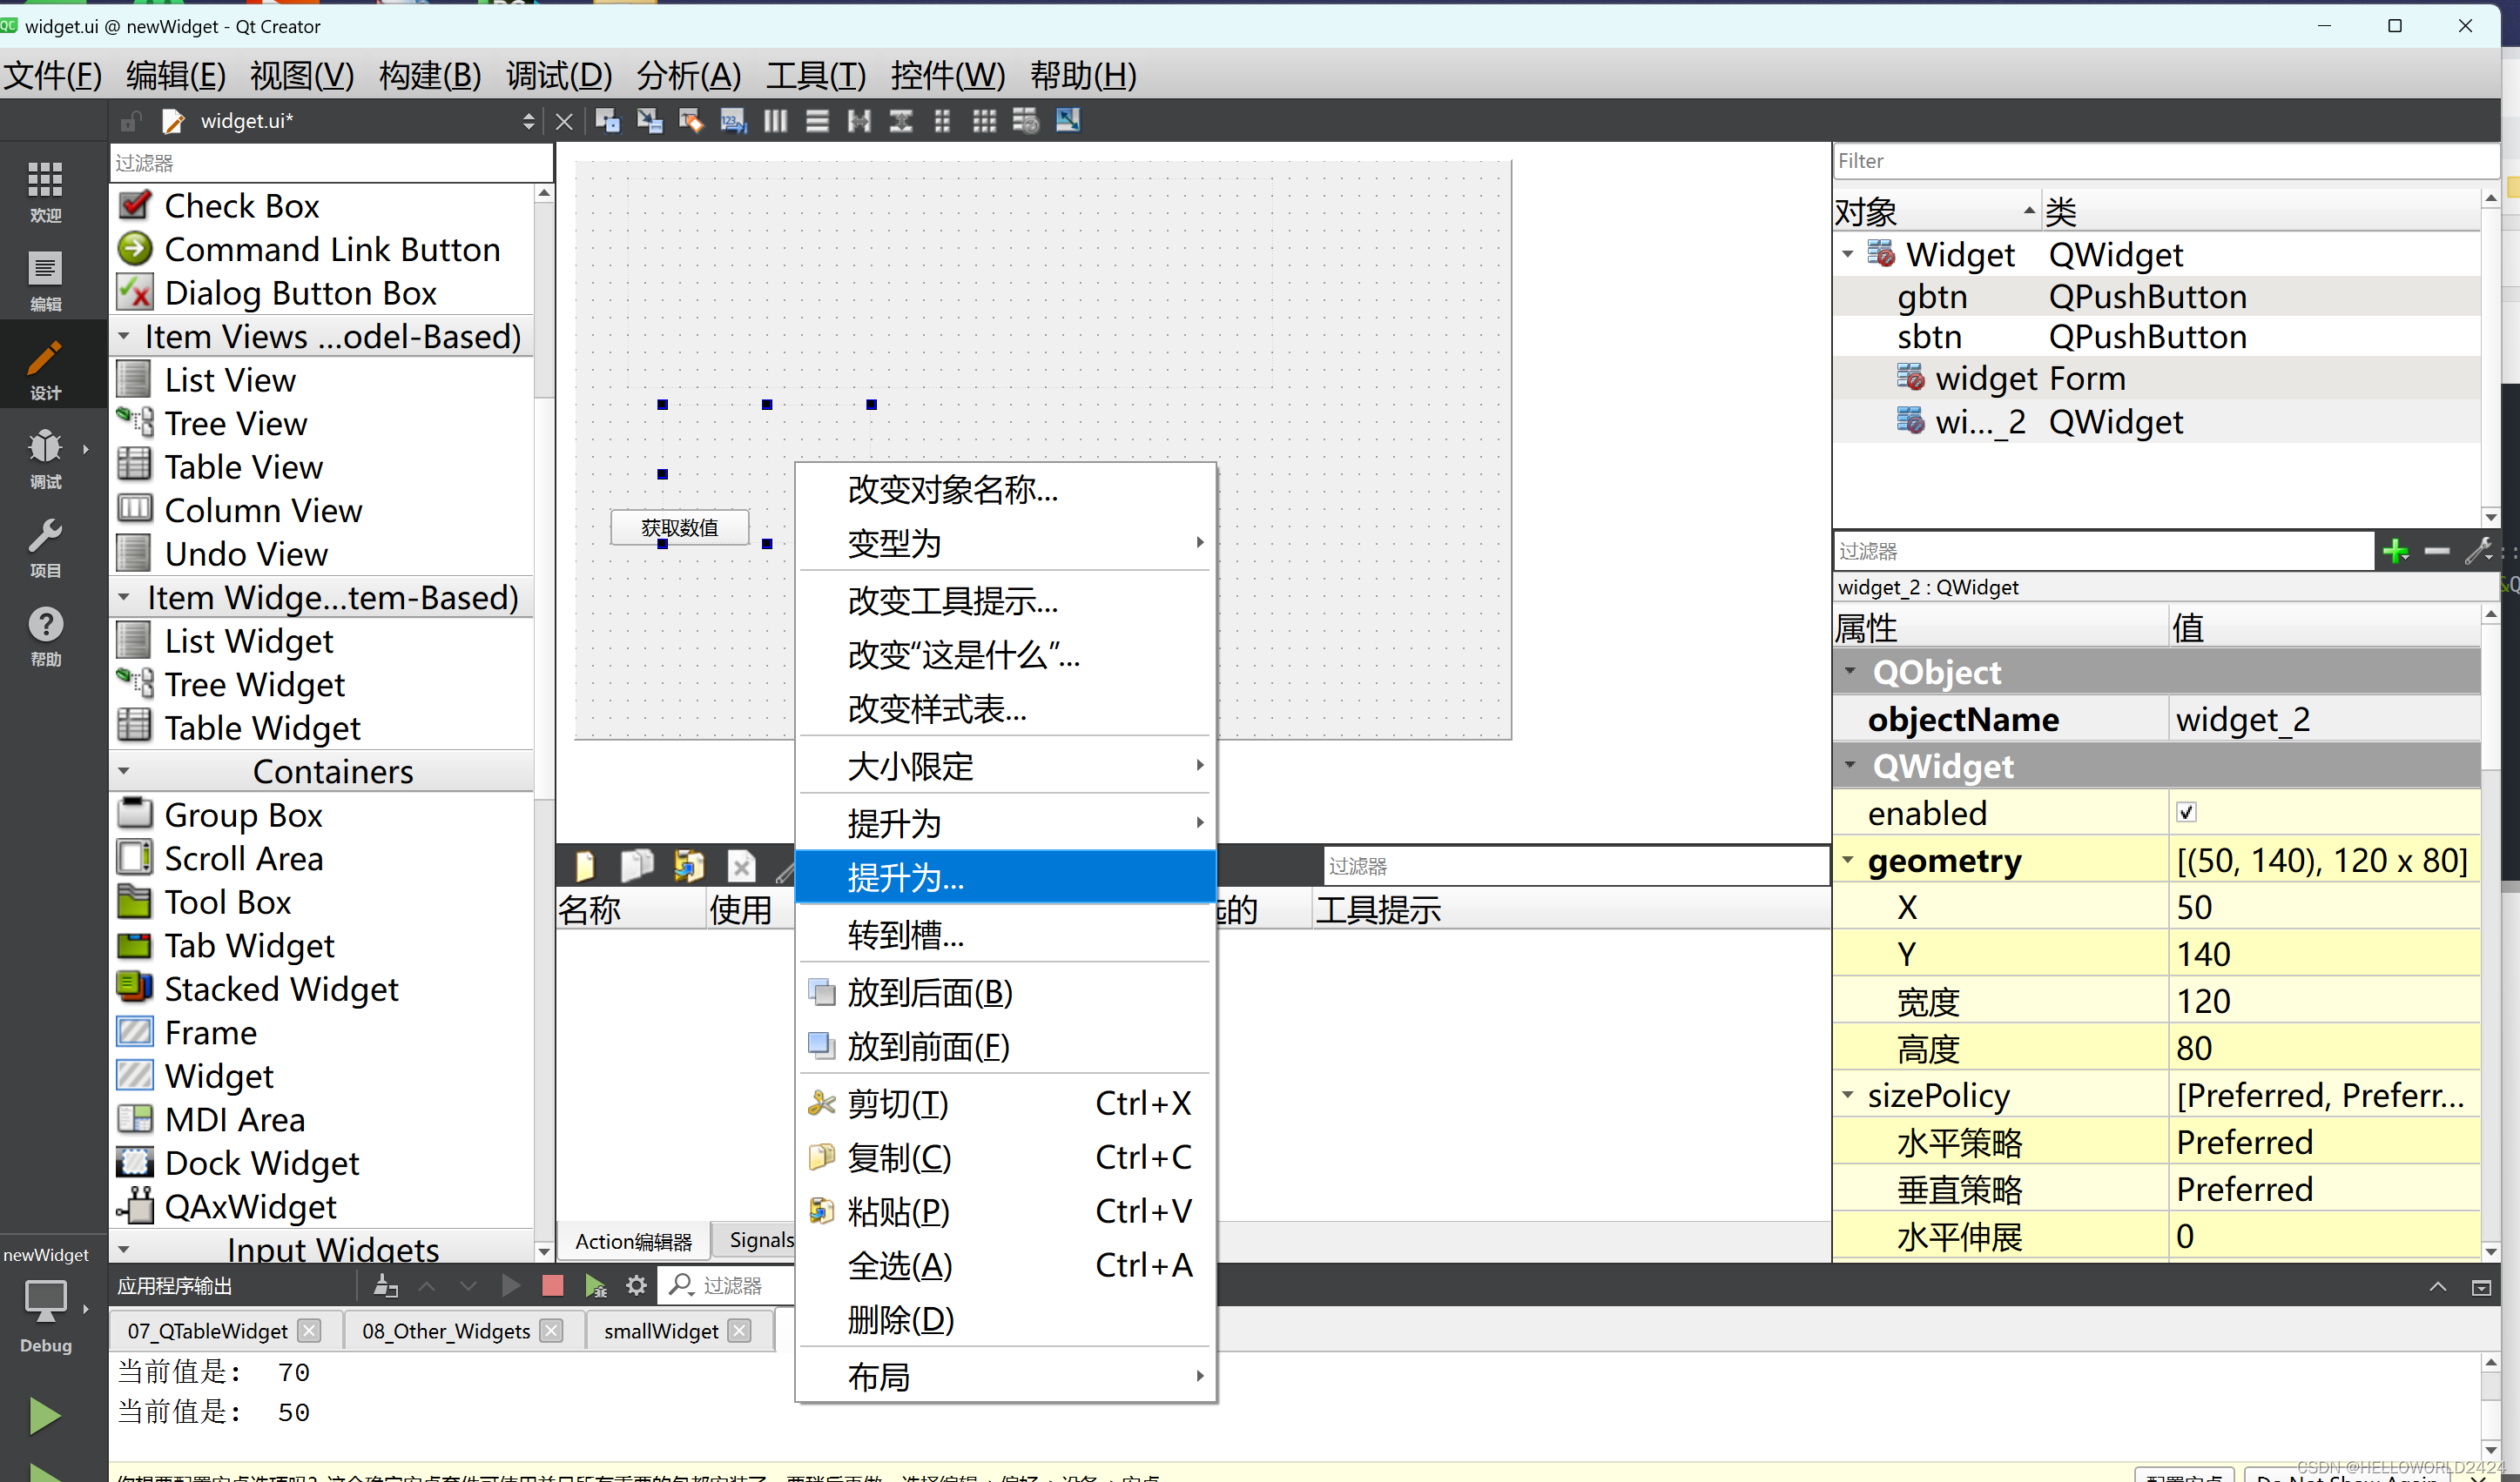Viewport: 2520px width, 1482px height.
Task: Open the Debug mode bug icon
Action: tap(45, 458)
